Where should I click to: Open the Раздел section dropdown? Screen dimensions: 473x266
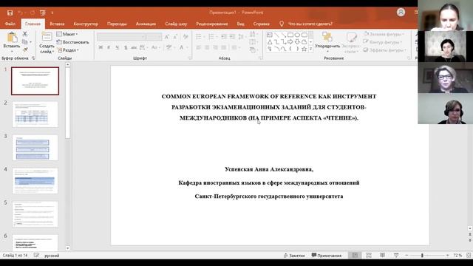tap(69, 50)
